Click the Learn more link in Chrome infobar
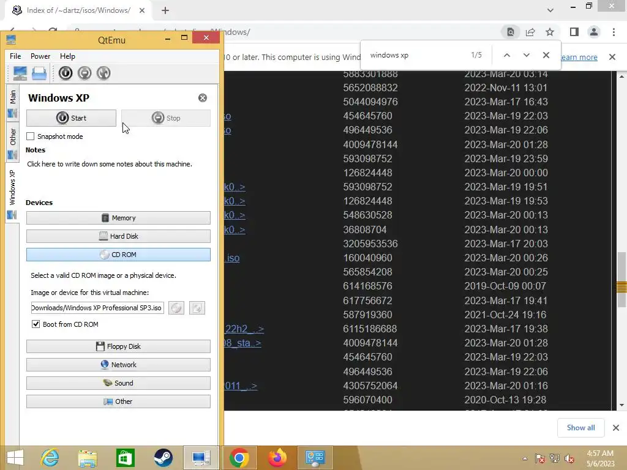This screenshot has height=470, width=627. point(579,57)
